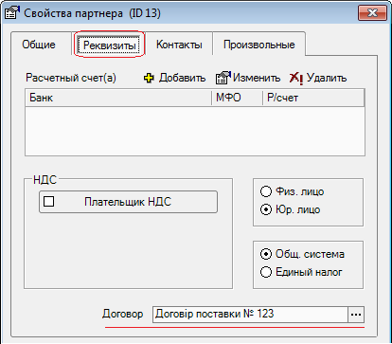This screenshot has width=392, height=344.
Task: Open contract browse ellipsis button
Action: 356,315
